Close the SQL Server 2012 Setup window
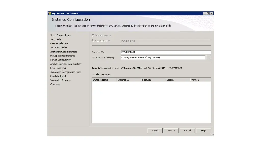The height and width of the screenshot is (147, 261). click(212, 13)
